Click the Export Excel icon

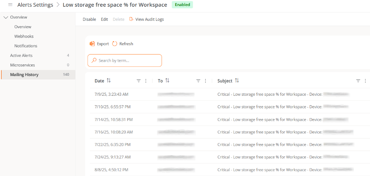pyautogui.click(x=92, y=44)
